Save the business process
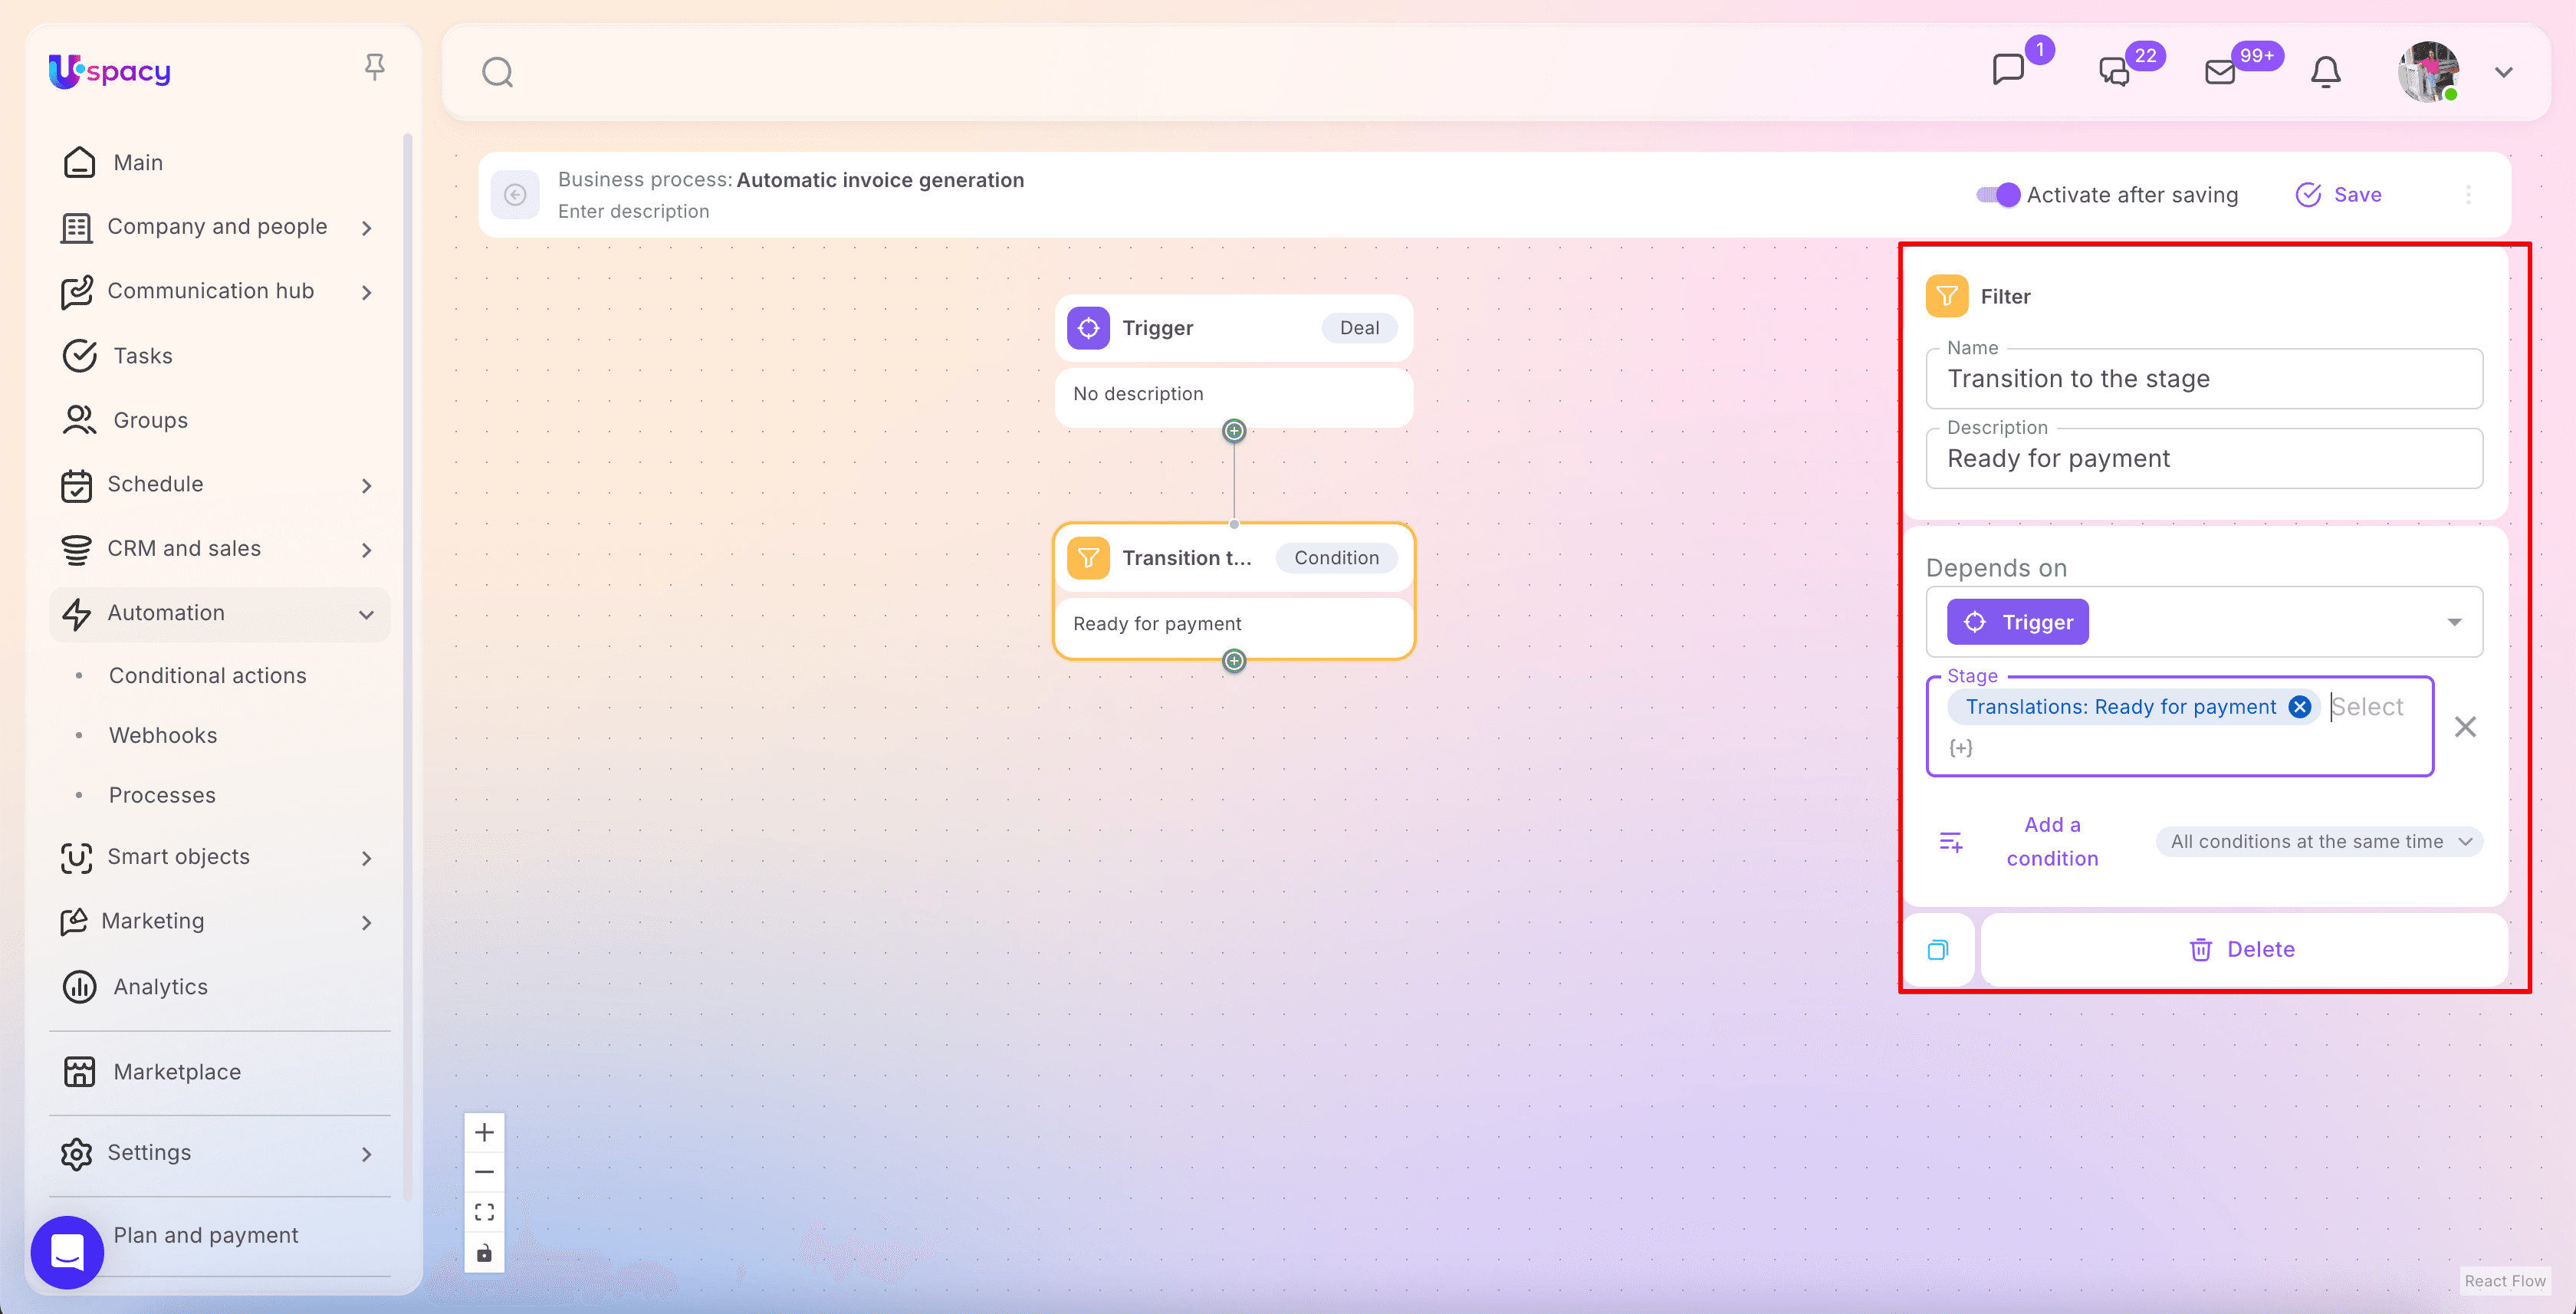This screenshot has width=2576, height=1314. point(2338,195)
